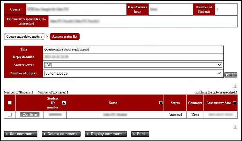
Task: Click sort icon in Name column header
Action: tap(161, 103)
